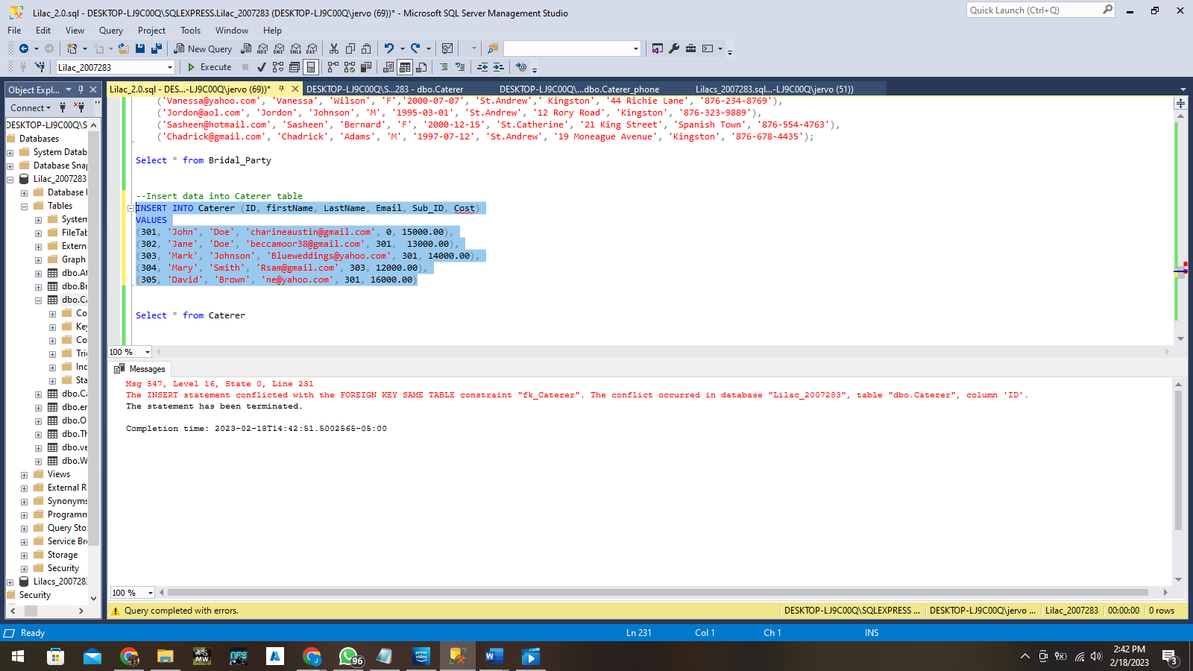Click the Execute query button

[x=210, y=67]
